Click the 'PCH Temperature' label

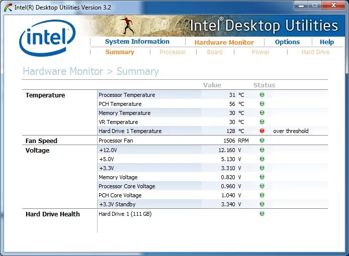tap(120, 104)
